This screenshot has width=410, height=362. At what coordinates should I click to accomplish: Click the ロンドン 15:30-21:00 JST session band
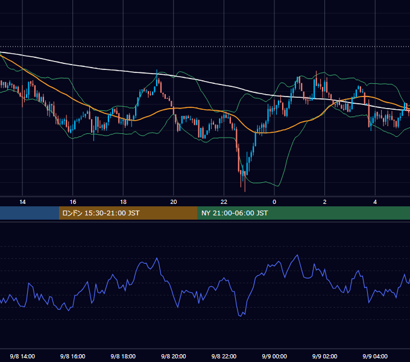coord(128,213)
